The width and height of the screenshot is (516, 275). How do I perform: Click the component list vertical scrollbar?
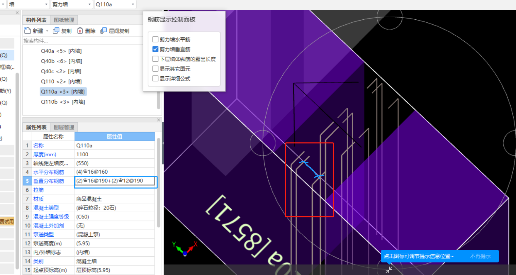159,101
